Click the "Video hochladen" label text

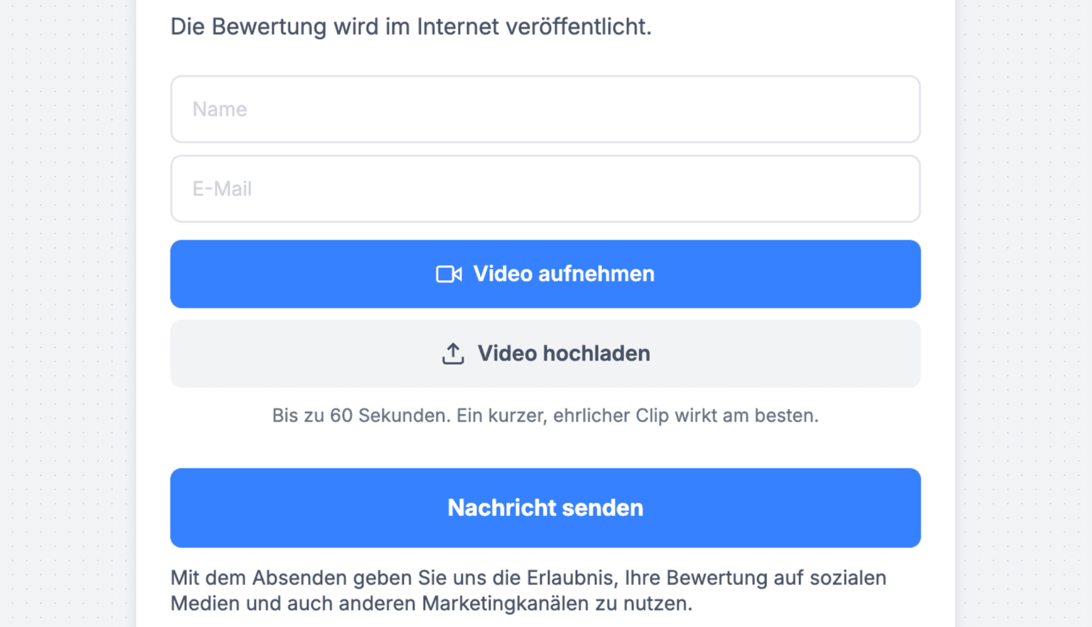pos(564,353)
